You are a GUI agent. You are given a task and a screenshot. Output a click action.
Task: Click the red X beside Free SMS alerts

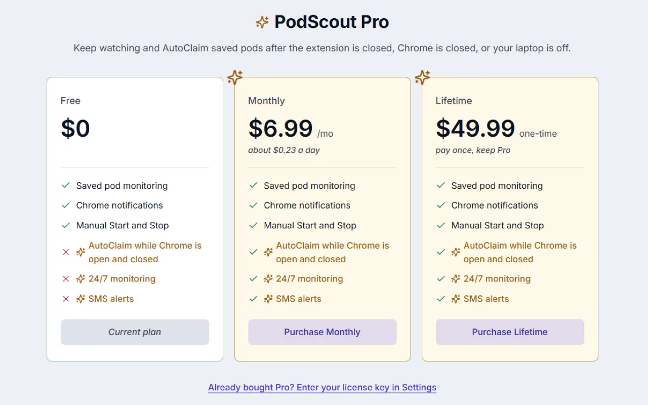click(x=65, y=299)
